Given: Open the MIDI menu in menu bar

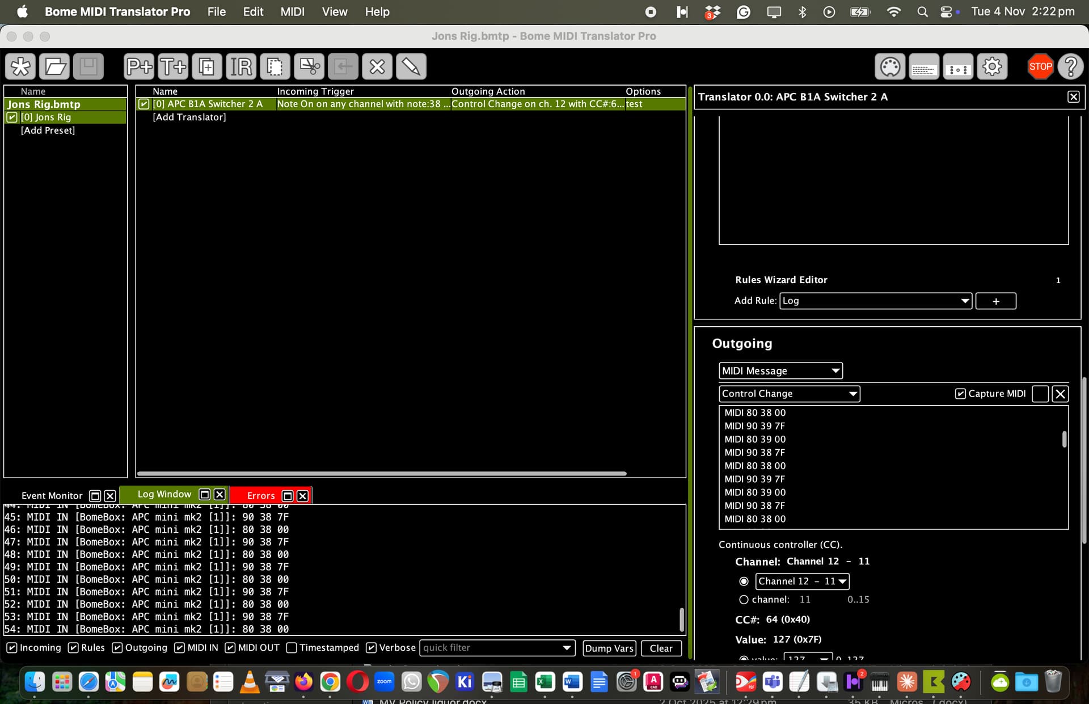Looking at the screenshot, I should pyautogui.click(x=292, y=11).
